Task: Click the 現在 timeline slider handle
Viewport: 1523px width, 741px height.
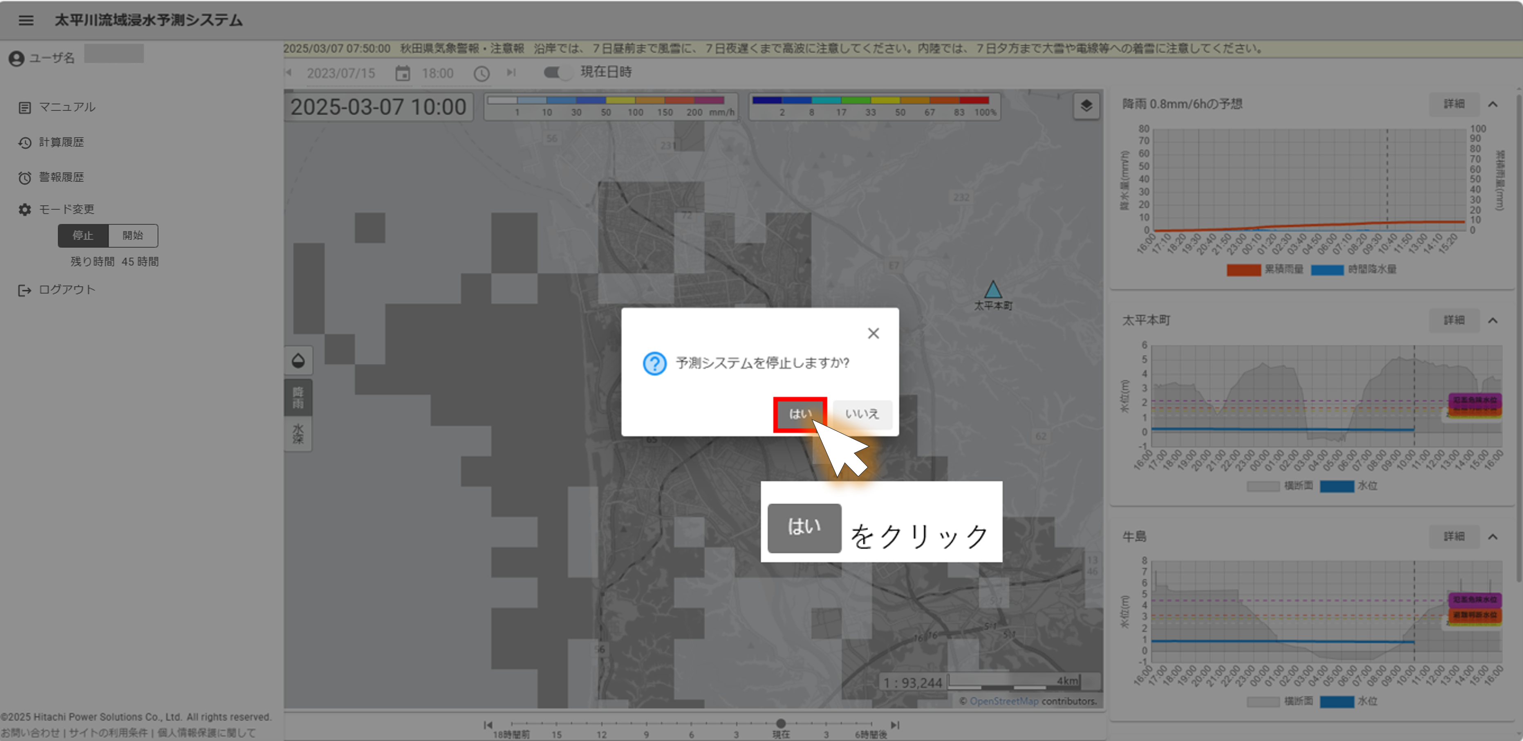Action: 780,723
